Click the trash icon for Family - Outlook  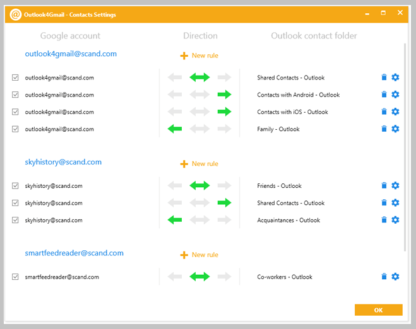(384, 129)
